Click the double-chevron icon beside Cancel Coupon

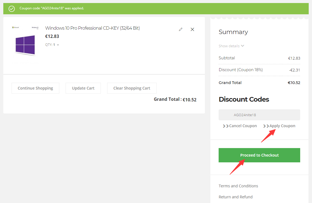[225, 126]
